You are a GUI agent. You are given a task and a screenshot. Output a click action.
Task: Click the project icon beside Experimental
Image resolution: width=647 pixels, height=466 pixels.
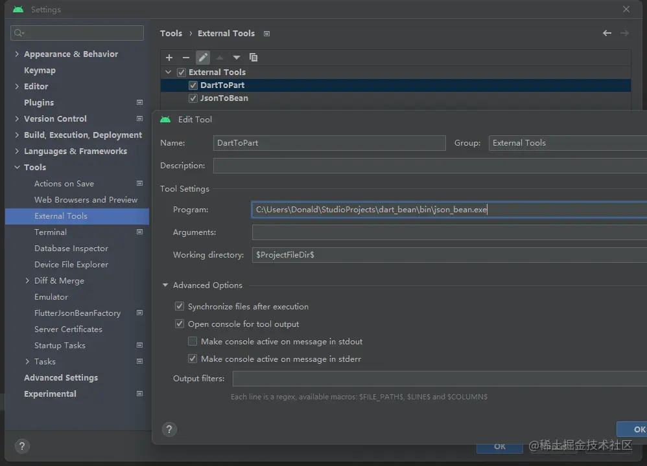139,394
